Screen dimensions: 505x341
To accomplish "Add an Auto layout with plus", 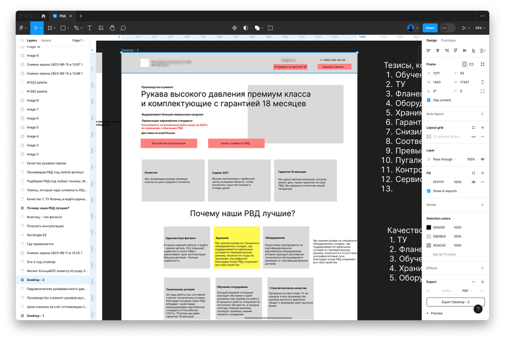I will coord(482,114).
